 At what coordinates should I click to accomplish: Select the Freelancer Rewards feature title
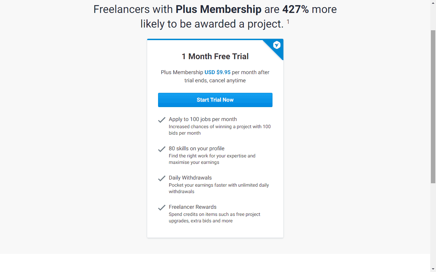point(192,207)
